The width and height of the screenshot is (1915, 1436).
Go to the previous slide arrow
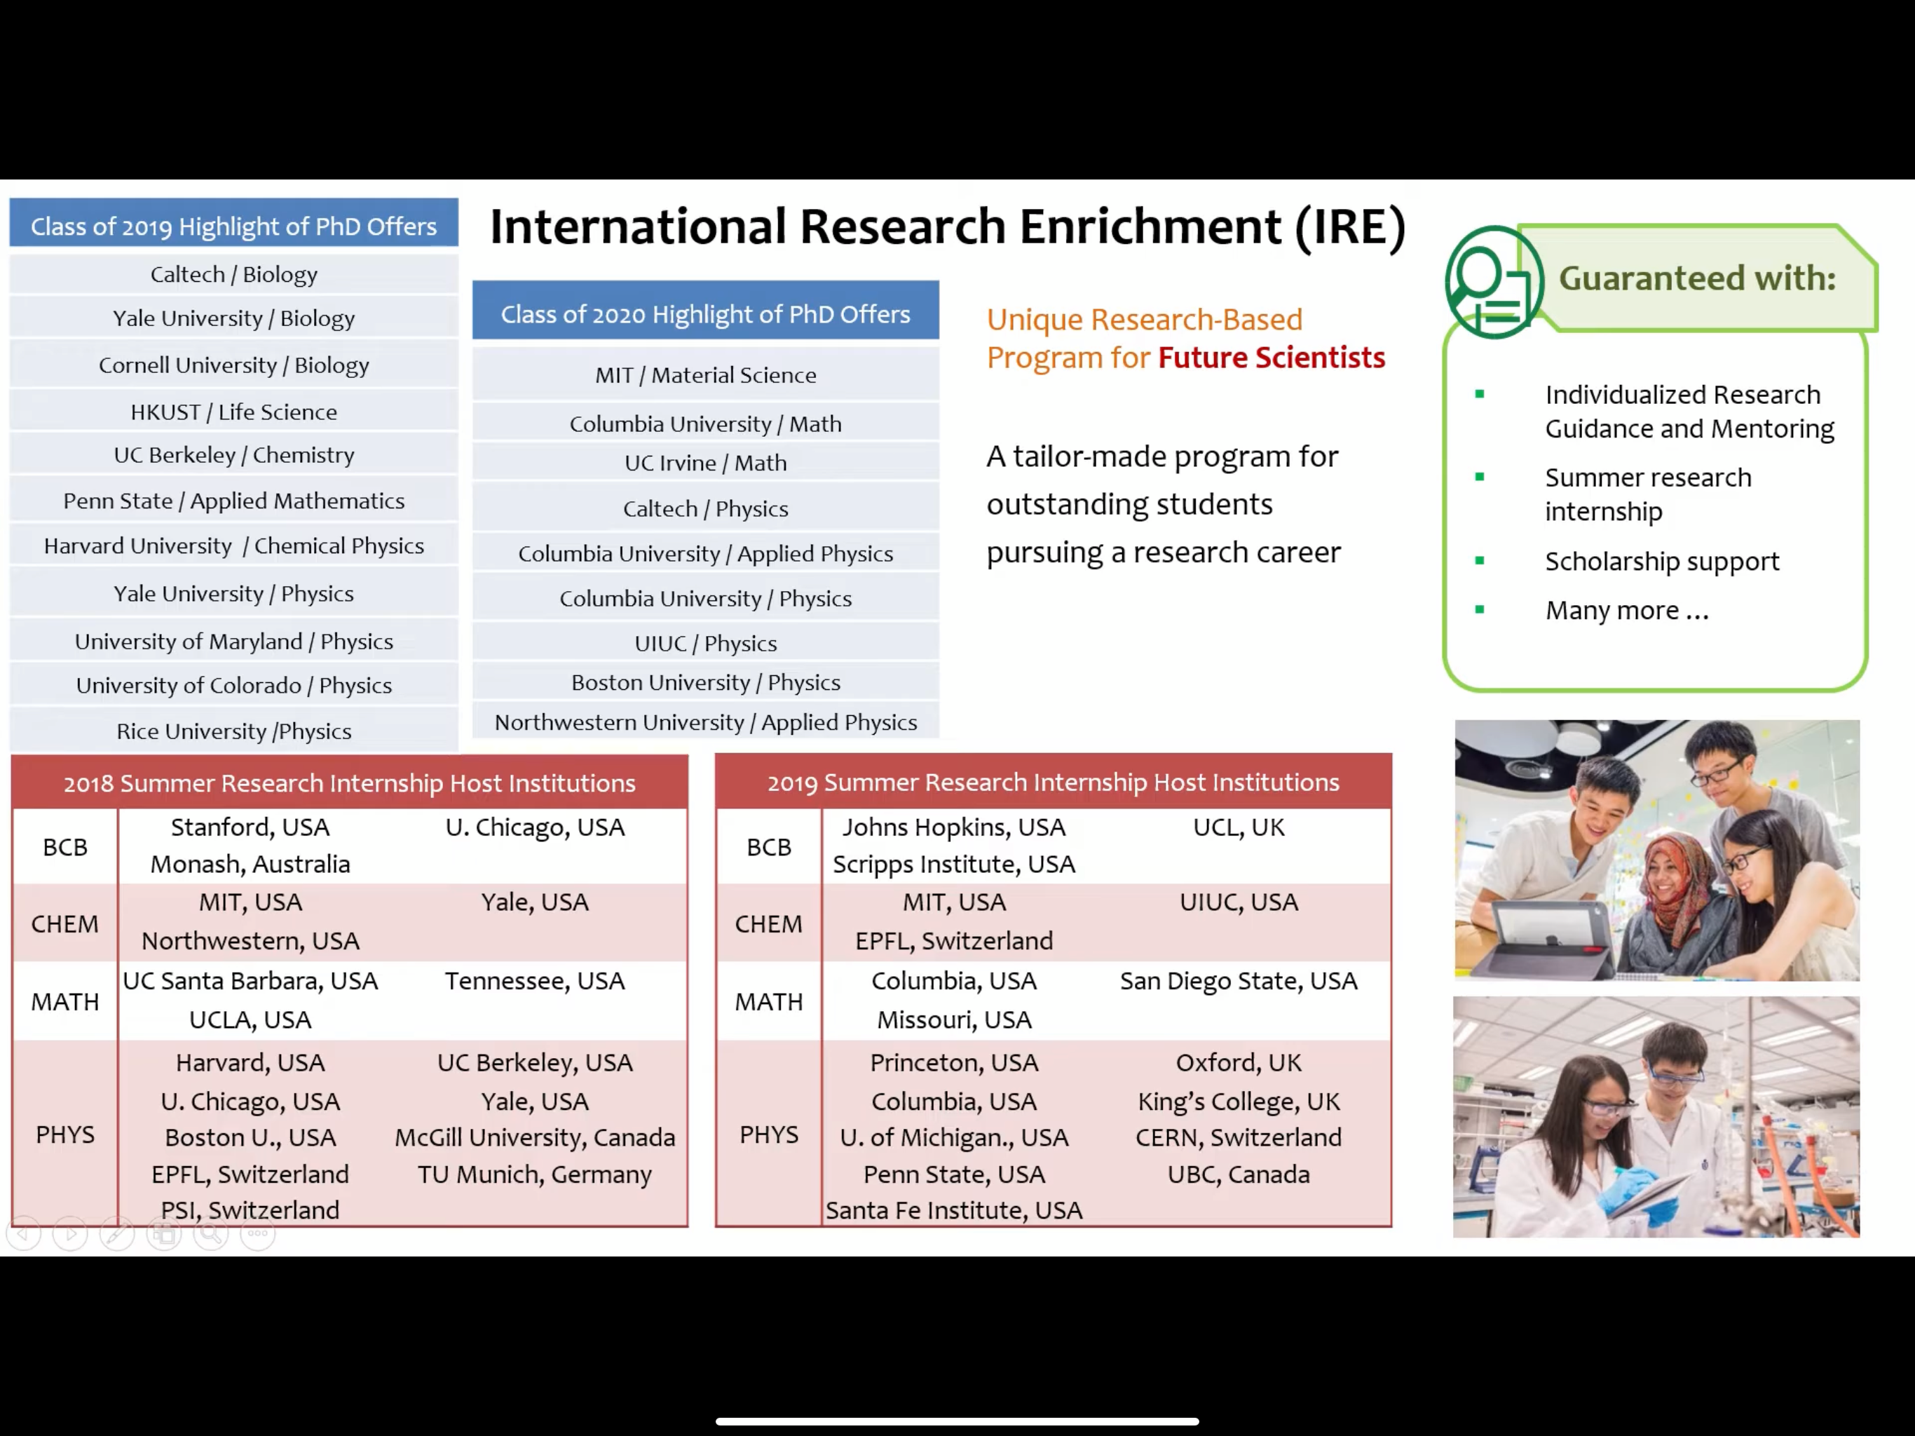click(x=23, y=1233)
